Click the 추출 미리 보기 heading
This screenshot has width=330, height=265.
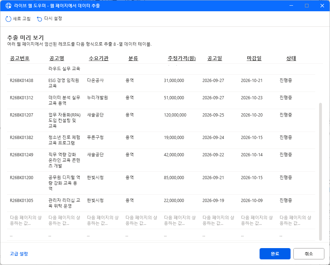pos(25,38)
